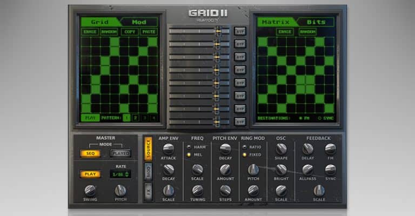Toggle PLAY below the Grid pattern
The height and width of the screenshot is (216, 415).
coord(90,118)
